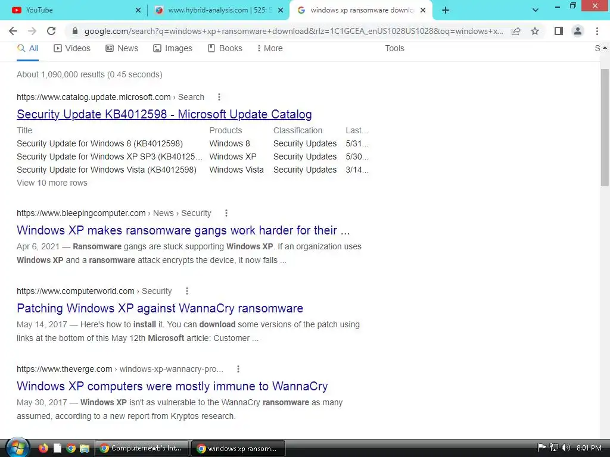Open the browser side panel
Screen dimensions: 610x457
click(559, 31)
